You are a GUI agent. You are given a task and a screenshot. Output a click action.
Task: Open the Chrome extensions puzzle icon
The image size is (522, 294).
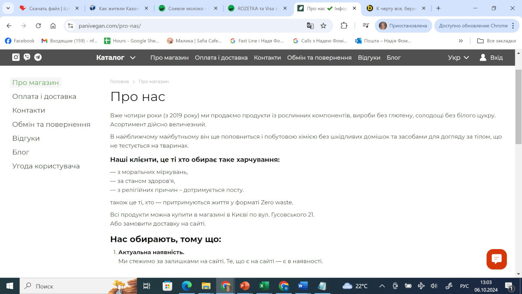point(344,26)
